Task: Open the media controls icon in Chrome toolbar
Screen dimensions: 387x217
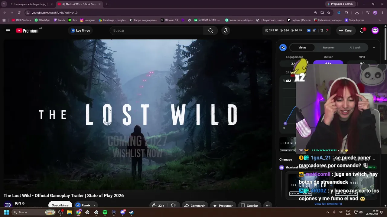Action: [x=368, y=13]
